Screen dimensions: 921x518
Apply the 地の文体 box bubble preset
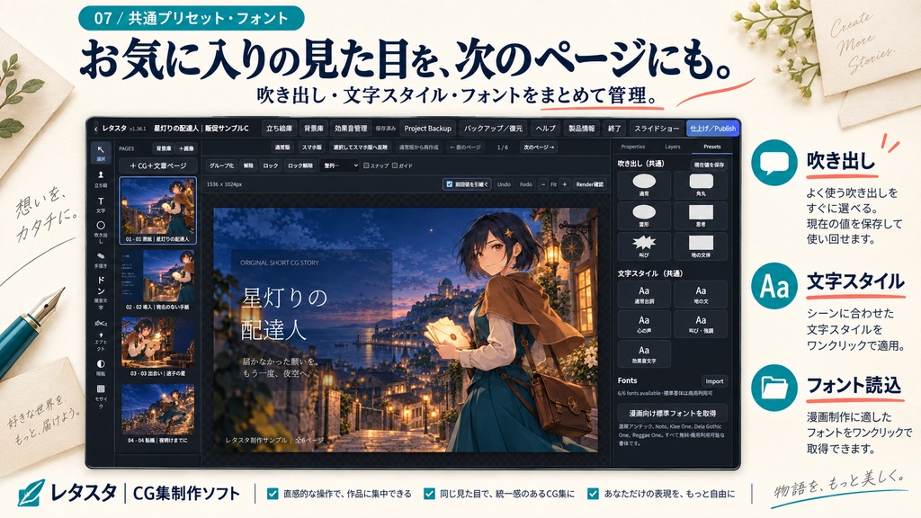click(x=700, y=246)
